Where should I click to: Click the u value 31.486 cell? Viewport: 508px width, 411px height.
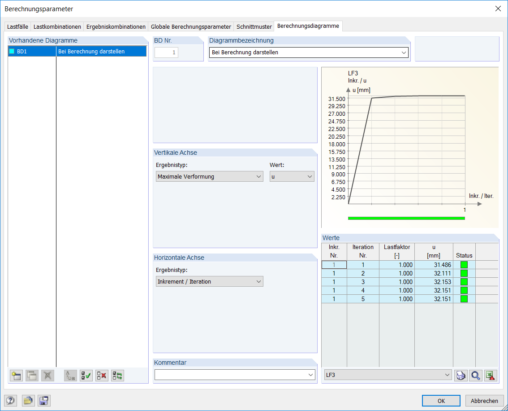pos(434,265)
